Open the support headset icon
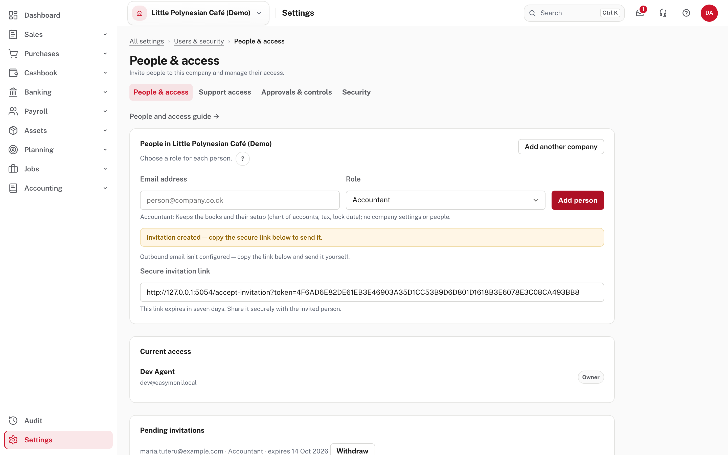 coord(663,13)
